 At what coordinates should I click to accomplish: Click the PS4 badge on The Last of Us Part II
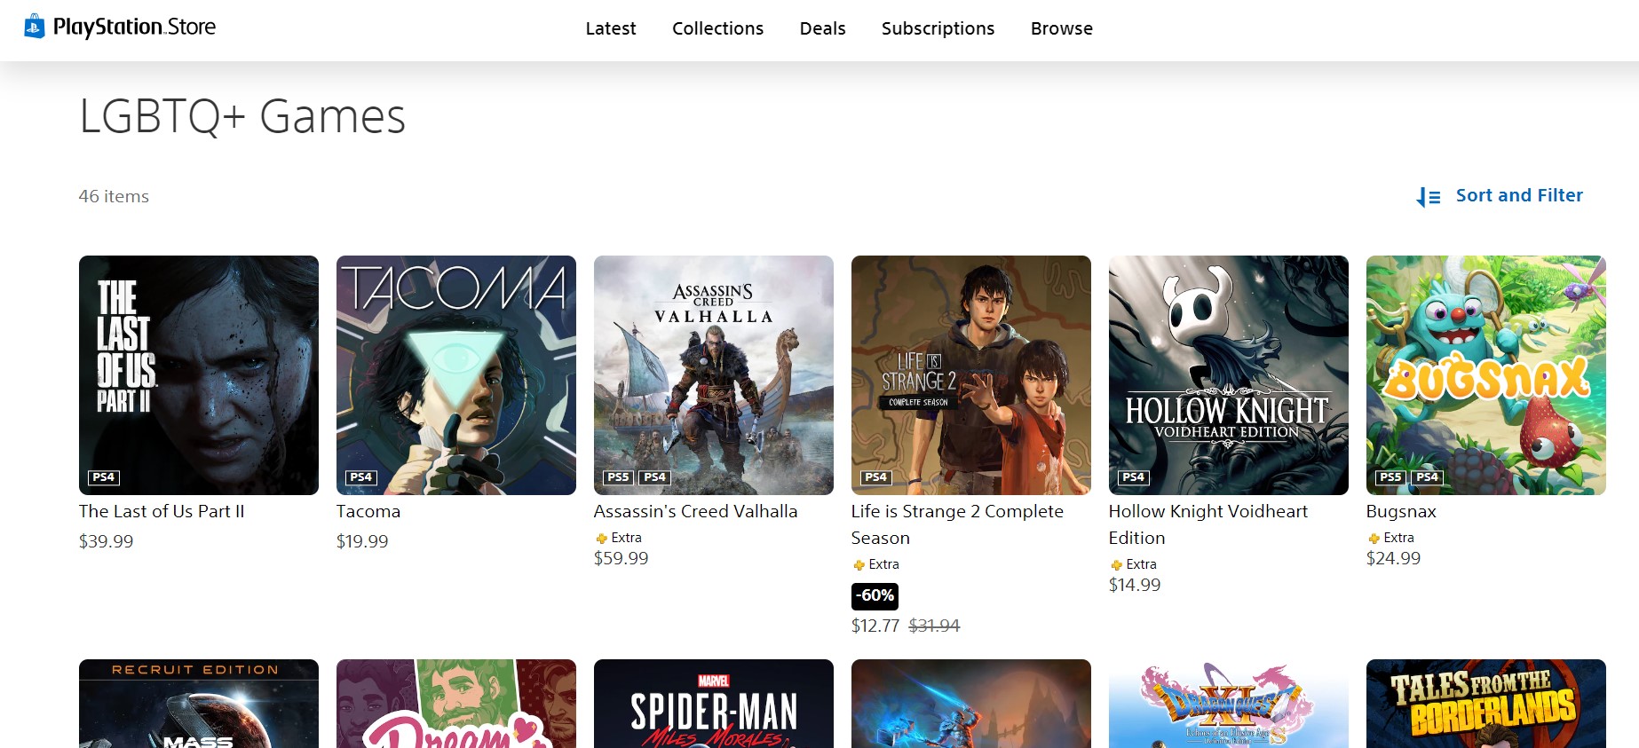(104, 477)
